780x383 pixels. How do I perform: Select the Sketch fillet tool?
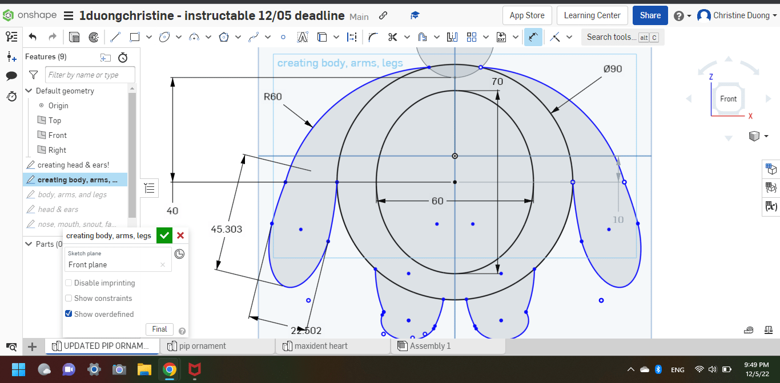click(373, 37)
